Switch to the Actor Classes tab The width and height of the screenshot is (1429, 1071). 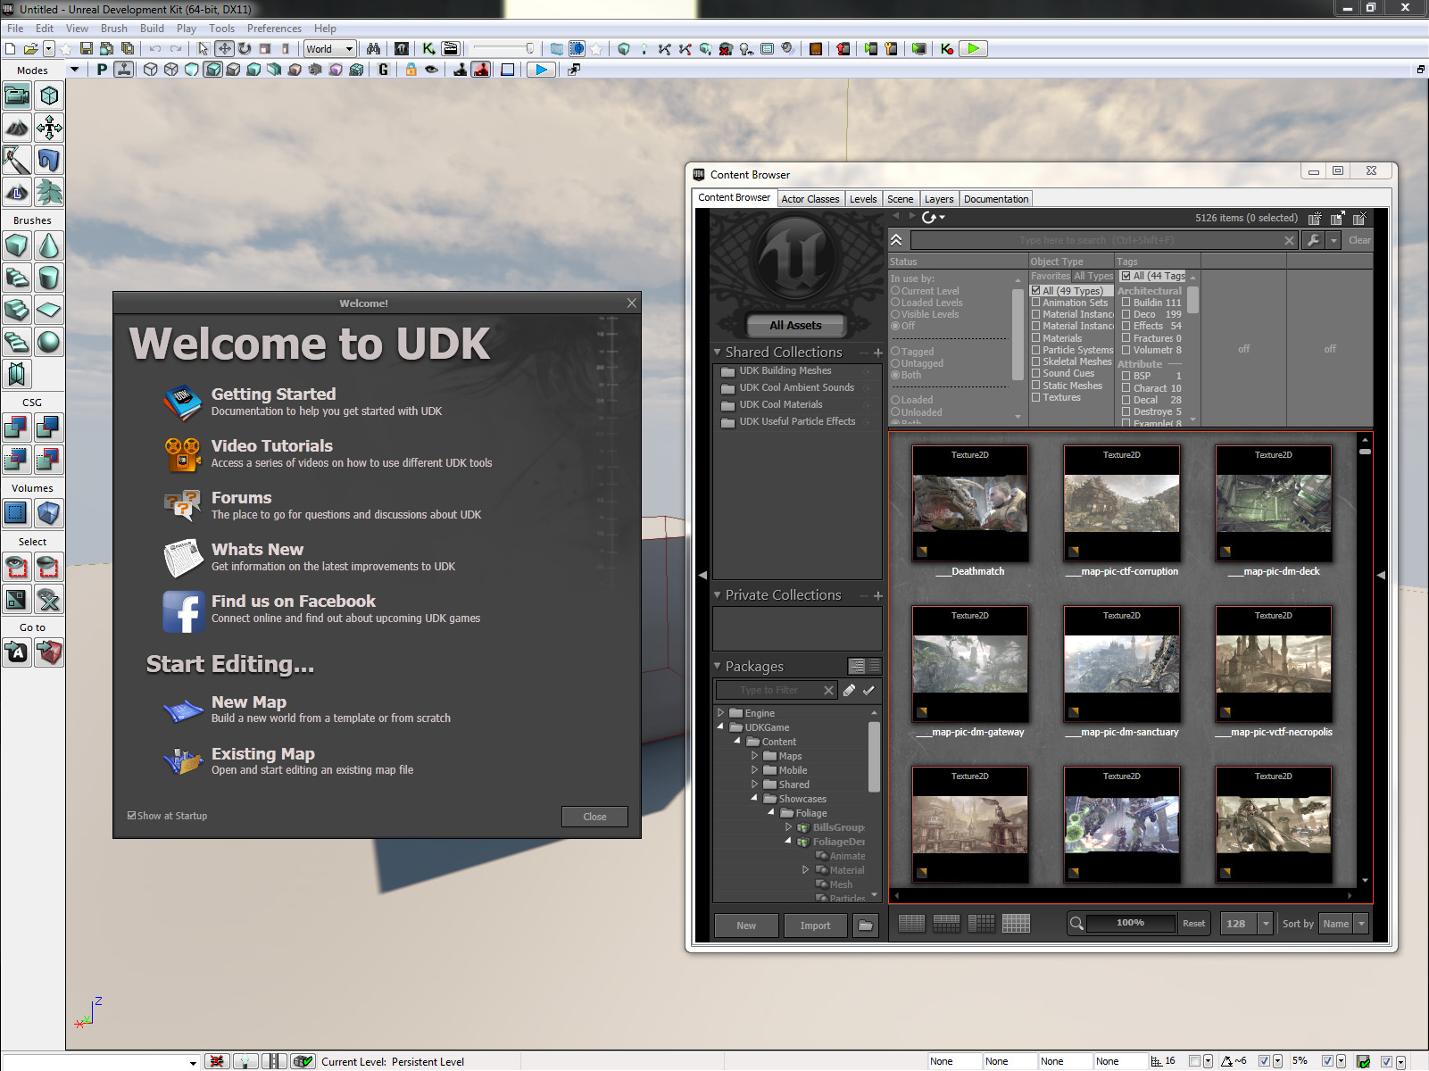point(810,199)
